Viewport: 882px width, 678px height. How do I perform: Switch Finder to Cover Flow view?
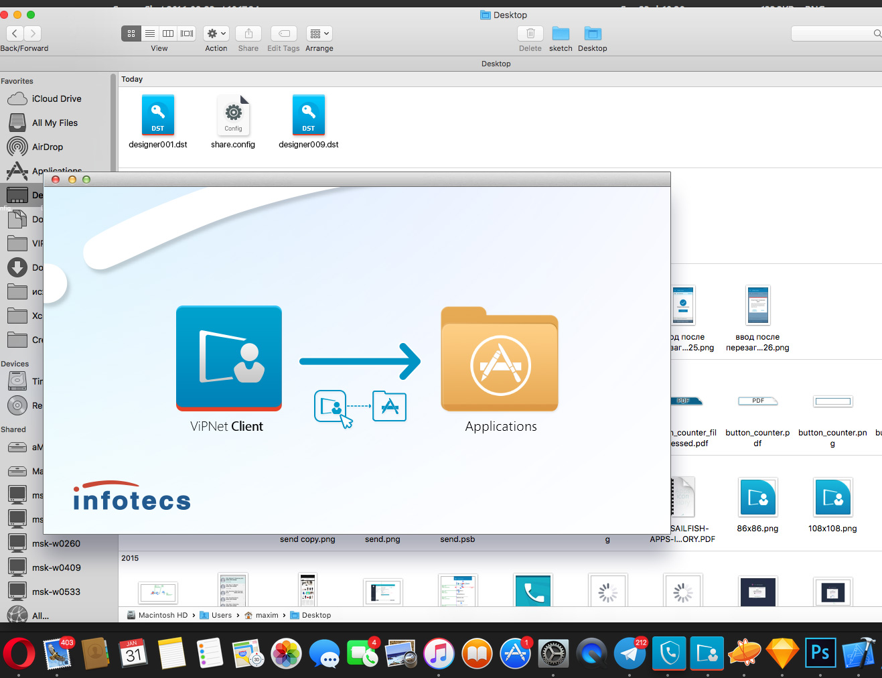pyautogui.click(x=187, y=33)
